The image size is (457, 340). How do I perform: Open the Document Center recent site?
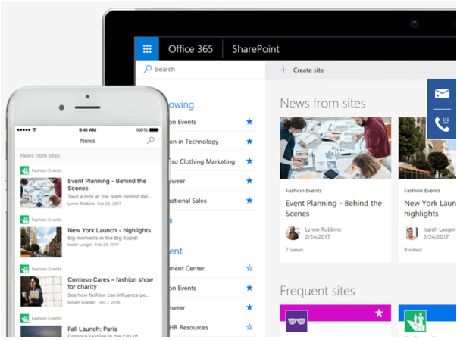187,268
